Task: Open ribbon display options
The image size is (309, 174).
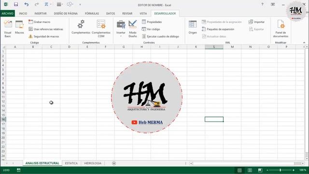Action: coord(273,4)
